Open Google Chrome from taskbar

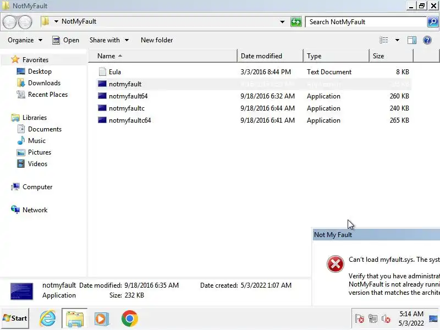click(130, 318)
